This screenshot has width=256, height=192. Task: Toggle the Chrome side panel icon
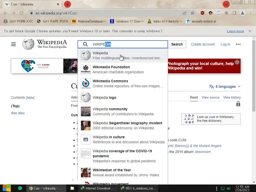pos(234,13)
